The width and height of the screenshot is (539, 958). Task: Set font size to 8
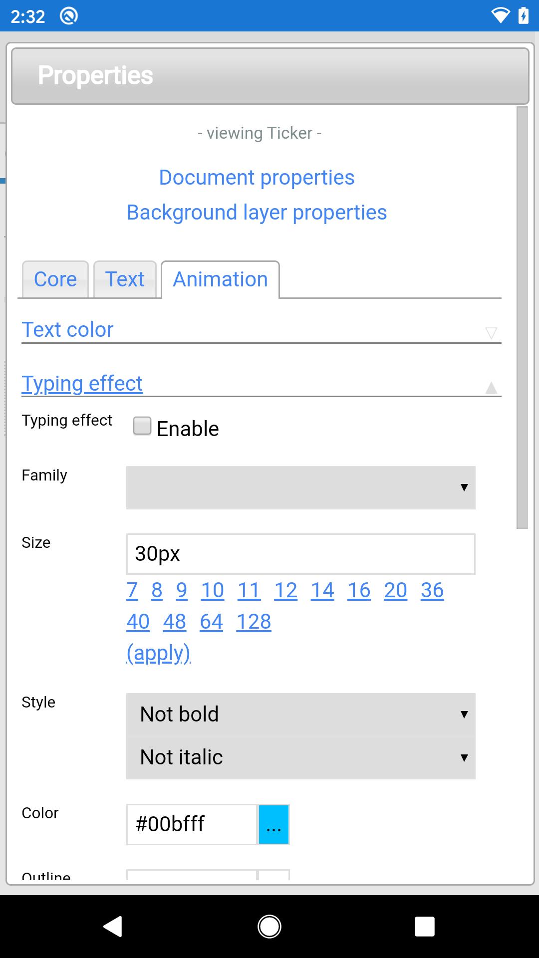[x=157, y=590]
